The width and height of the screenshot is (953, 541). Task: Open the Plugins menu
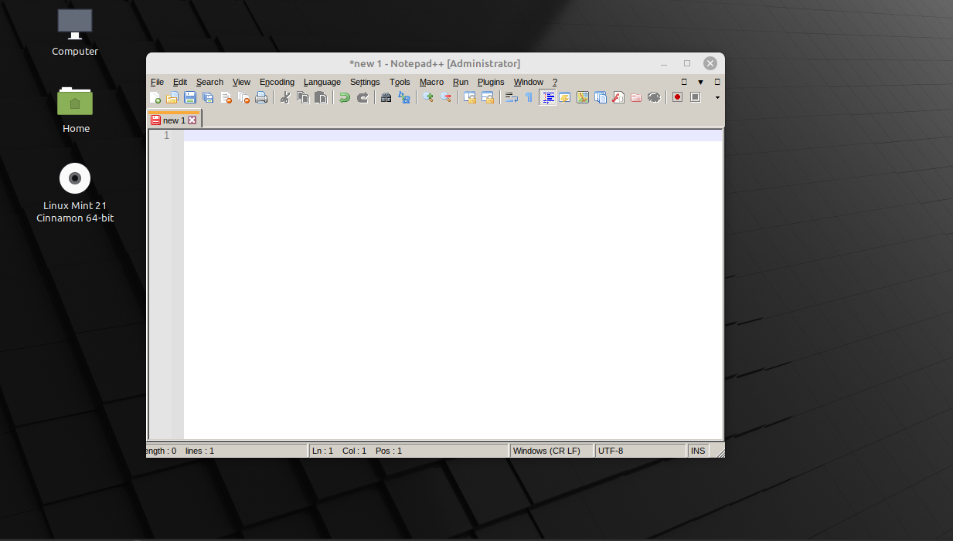[491, 82]
